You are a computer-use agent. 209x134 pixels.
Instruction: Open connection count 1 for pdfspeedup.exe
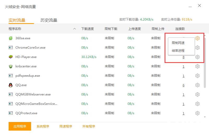tap(184, 76)
